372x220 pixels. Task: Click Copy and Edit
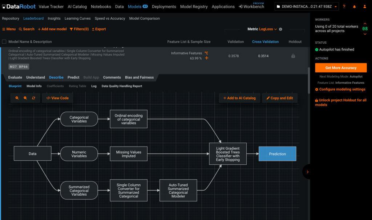pyautogui.click(x=280, y=98)
